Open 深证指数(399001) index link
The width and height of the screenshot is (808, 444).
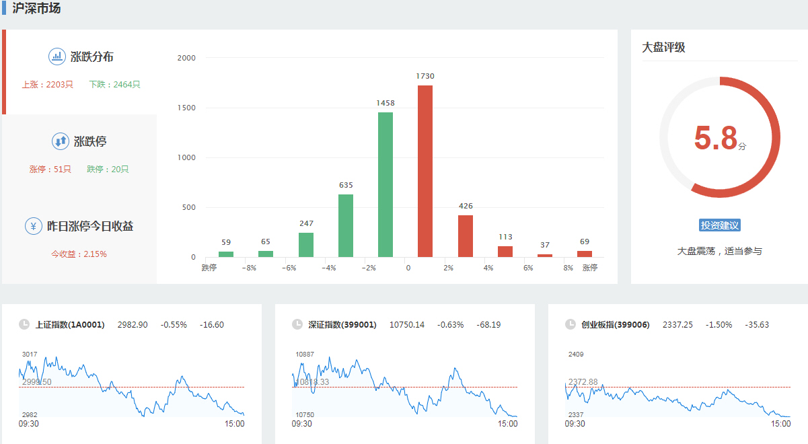(x=342, y=325)
